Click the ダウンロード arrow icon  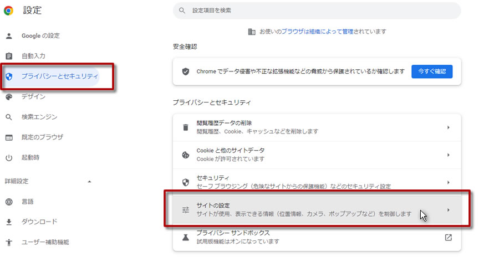pos(9,222)
